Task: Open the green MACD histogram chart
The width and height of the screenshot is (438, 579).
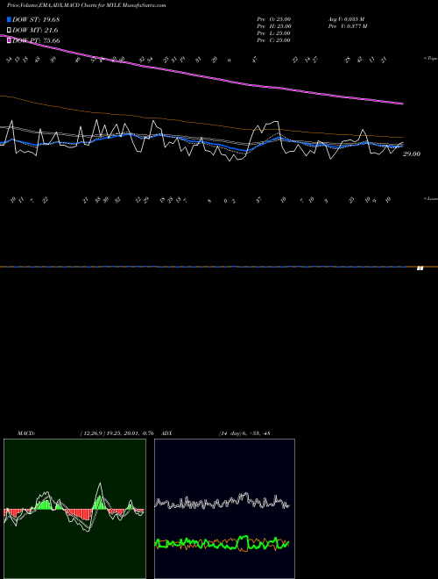Action: click(74, 509)
